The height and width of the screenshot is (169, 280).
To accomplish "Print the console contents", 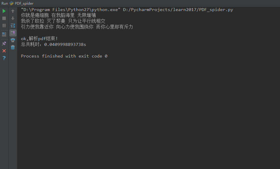I will pyautogui.click(x=13, y=40).
